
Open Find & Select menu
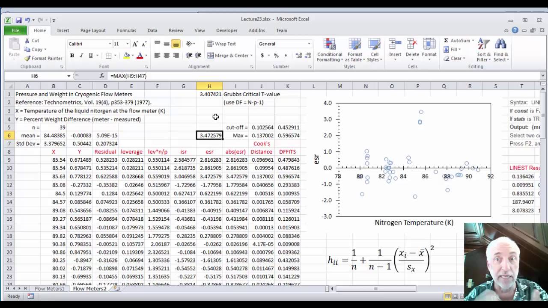501,50
